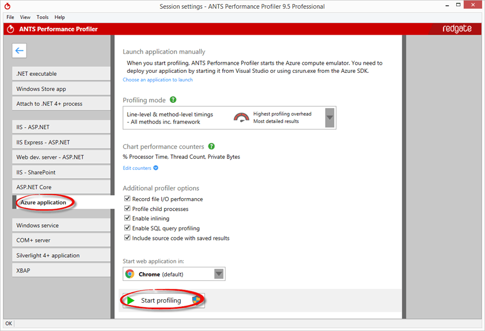Click the ANTS stopwatch icon in the red header
Image resolution: width=485 pixels, height=331 pixels.
(10, 29)
